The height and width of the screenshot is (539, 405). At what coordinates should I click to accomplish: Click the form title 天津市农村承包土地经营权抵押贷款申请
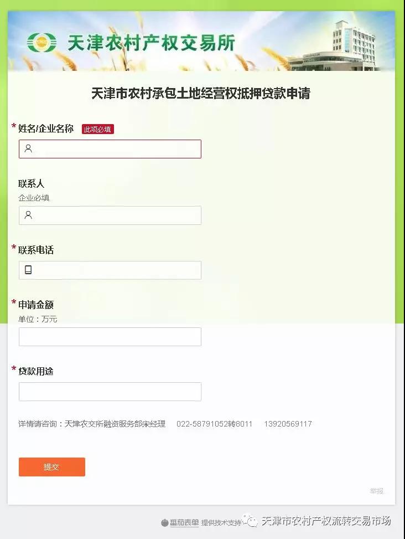point(201,94)
